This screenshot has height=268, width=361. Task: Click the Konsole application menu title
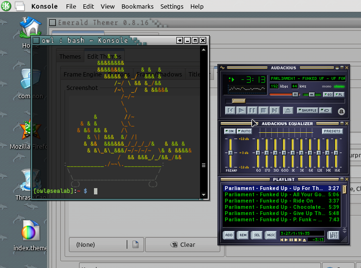(44, 6)
